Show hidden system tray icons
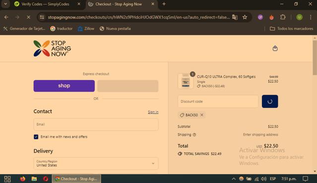Screen dimensions: 317x183 (x=234, y=179)
